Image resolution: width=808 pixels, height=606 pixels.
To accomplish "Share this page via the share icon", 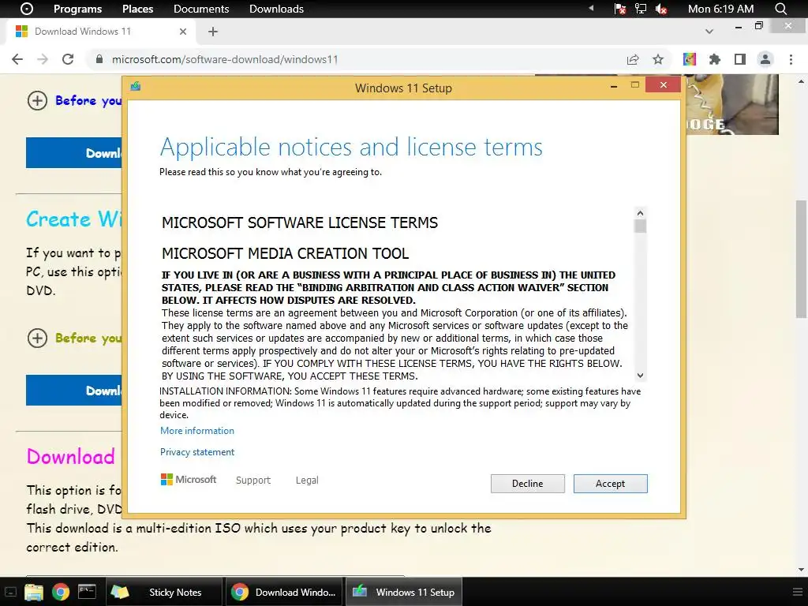I will [x=633, y=59].
